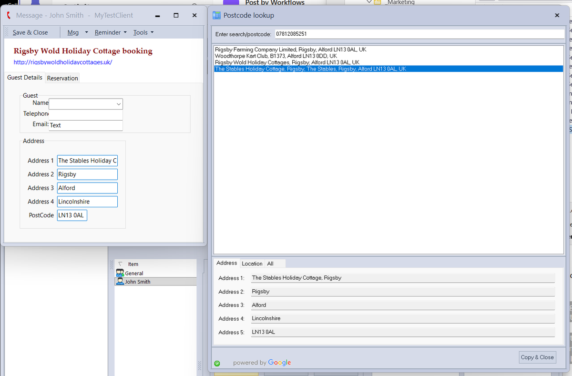The height and width of the screenshot is (376, 572).
Task: Click the John Smith contact icon
Action: [120, 282]
